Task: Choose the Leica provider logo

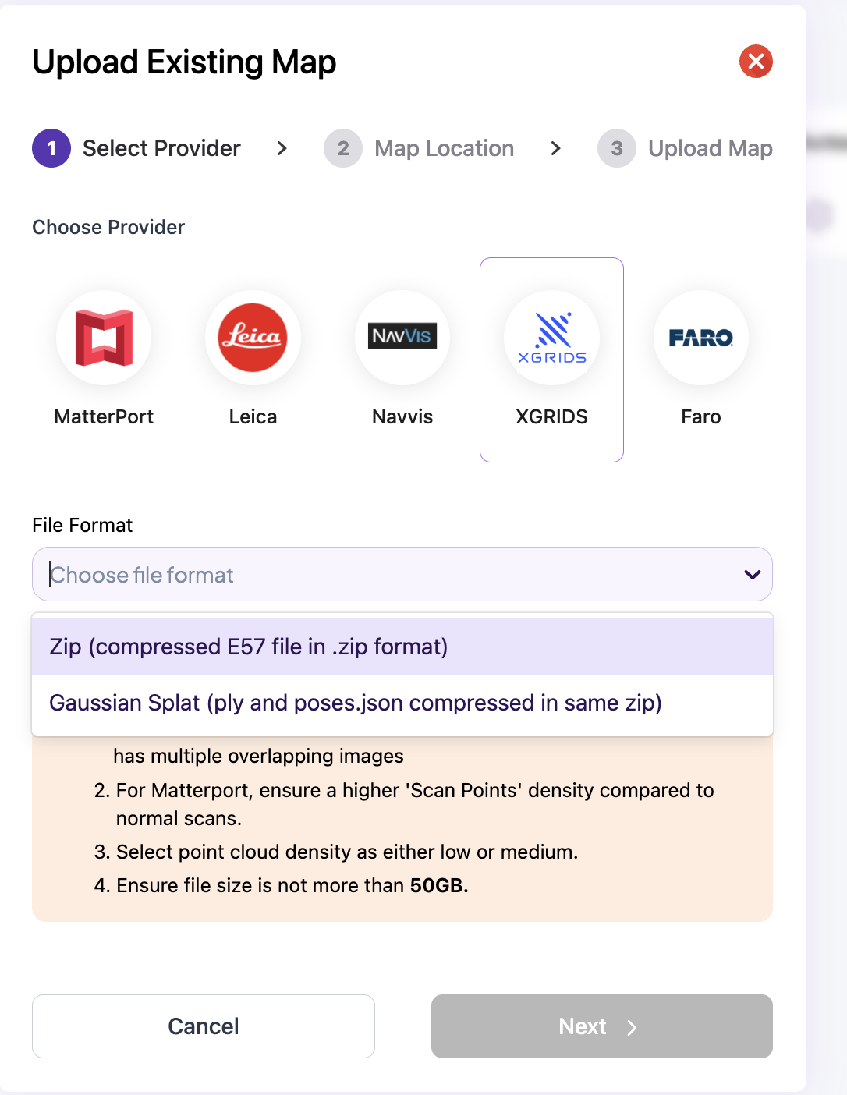Action: pyautogui.click(x=253, y=338)
